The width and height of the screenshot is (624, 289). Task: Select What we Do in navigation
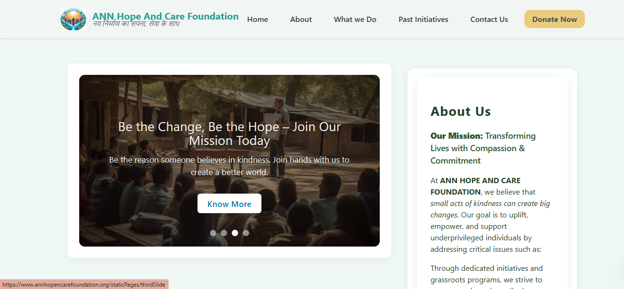tap(355, 20)
